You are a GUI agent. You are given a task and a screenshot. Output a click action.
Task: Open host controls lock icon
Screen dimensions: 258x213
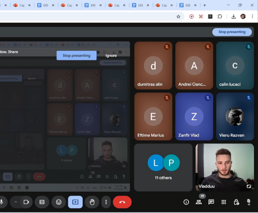pos(236,202)
